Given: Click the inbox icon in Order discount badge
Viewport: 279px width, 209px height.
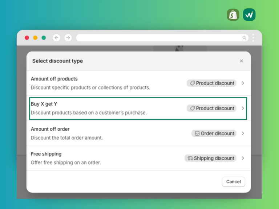Looking at the screenshot, I should [x=197, y=134].
